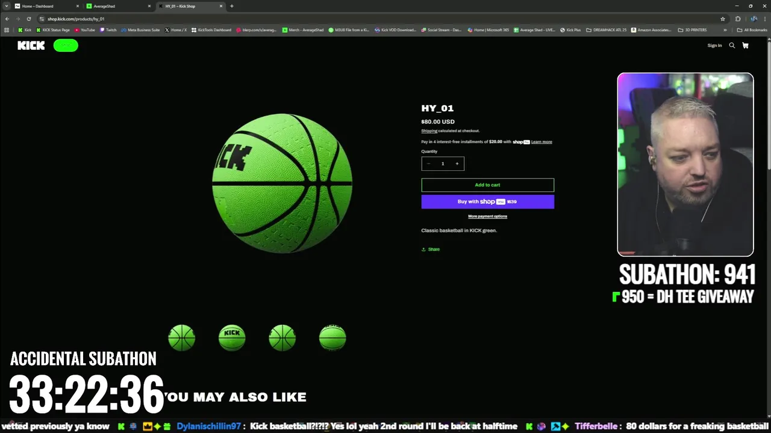Decrease quantity with minus button
Image resolution: width=771 pixels, height=433 pixels.
(x=429, y=164)
